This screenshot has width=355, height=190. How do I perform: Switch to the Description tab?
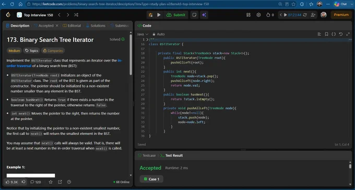tap(18, 26)
